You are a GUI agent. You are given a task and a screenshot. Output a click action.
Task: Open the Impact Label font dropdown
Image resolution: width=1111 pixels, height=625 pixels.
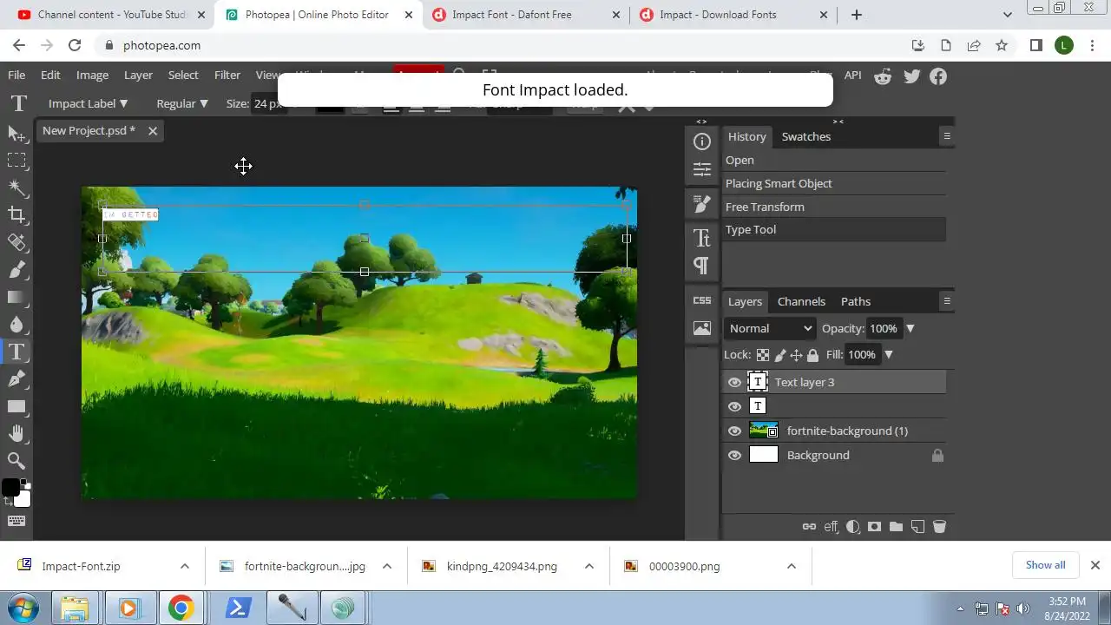[x=88, y=103]
